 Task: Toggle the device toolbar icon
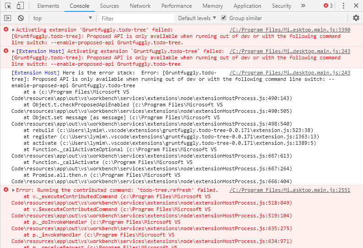tap(20, 6)
